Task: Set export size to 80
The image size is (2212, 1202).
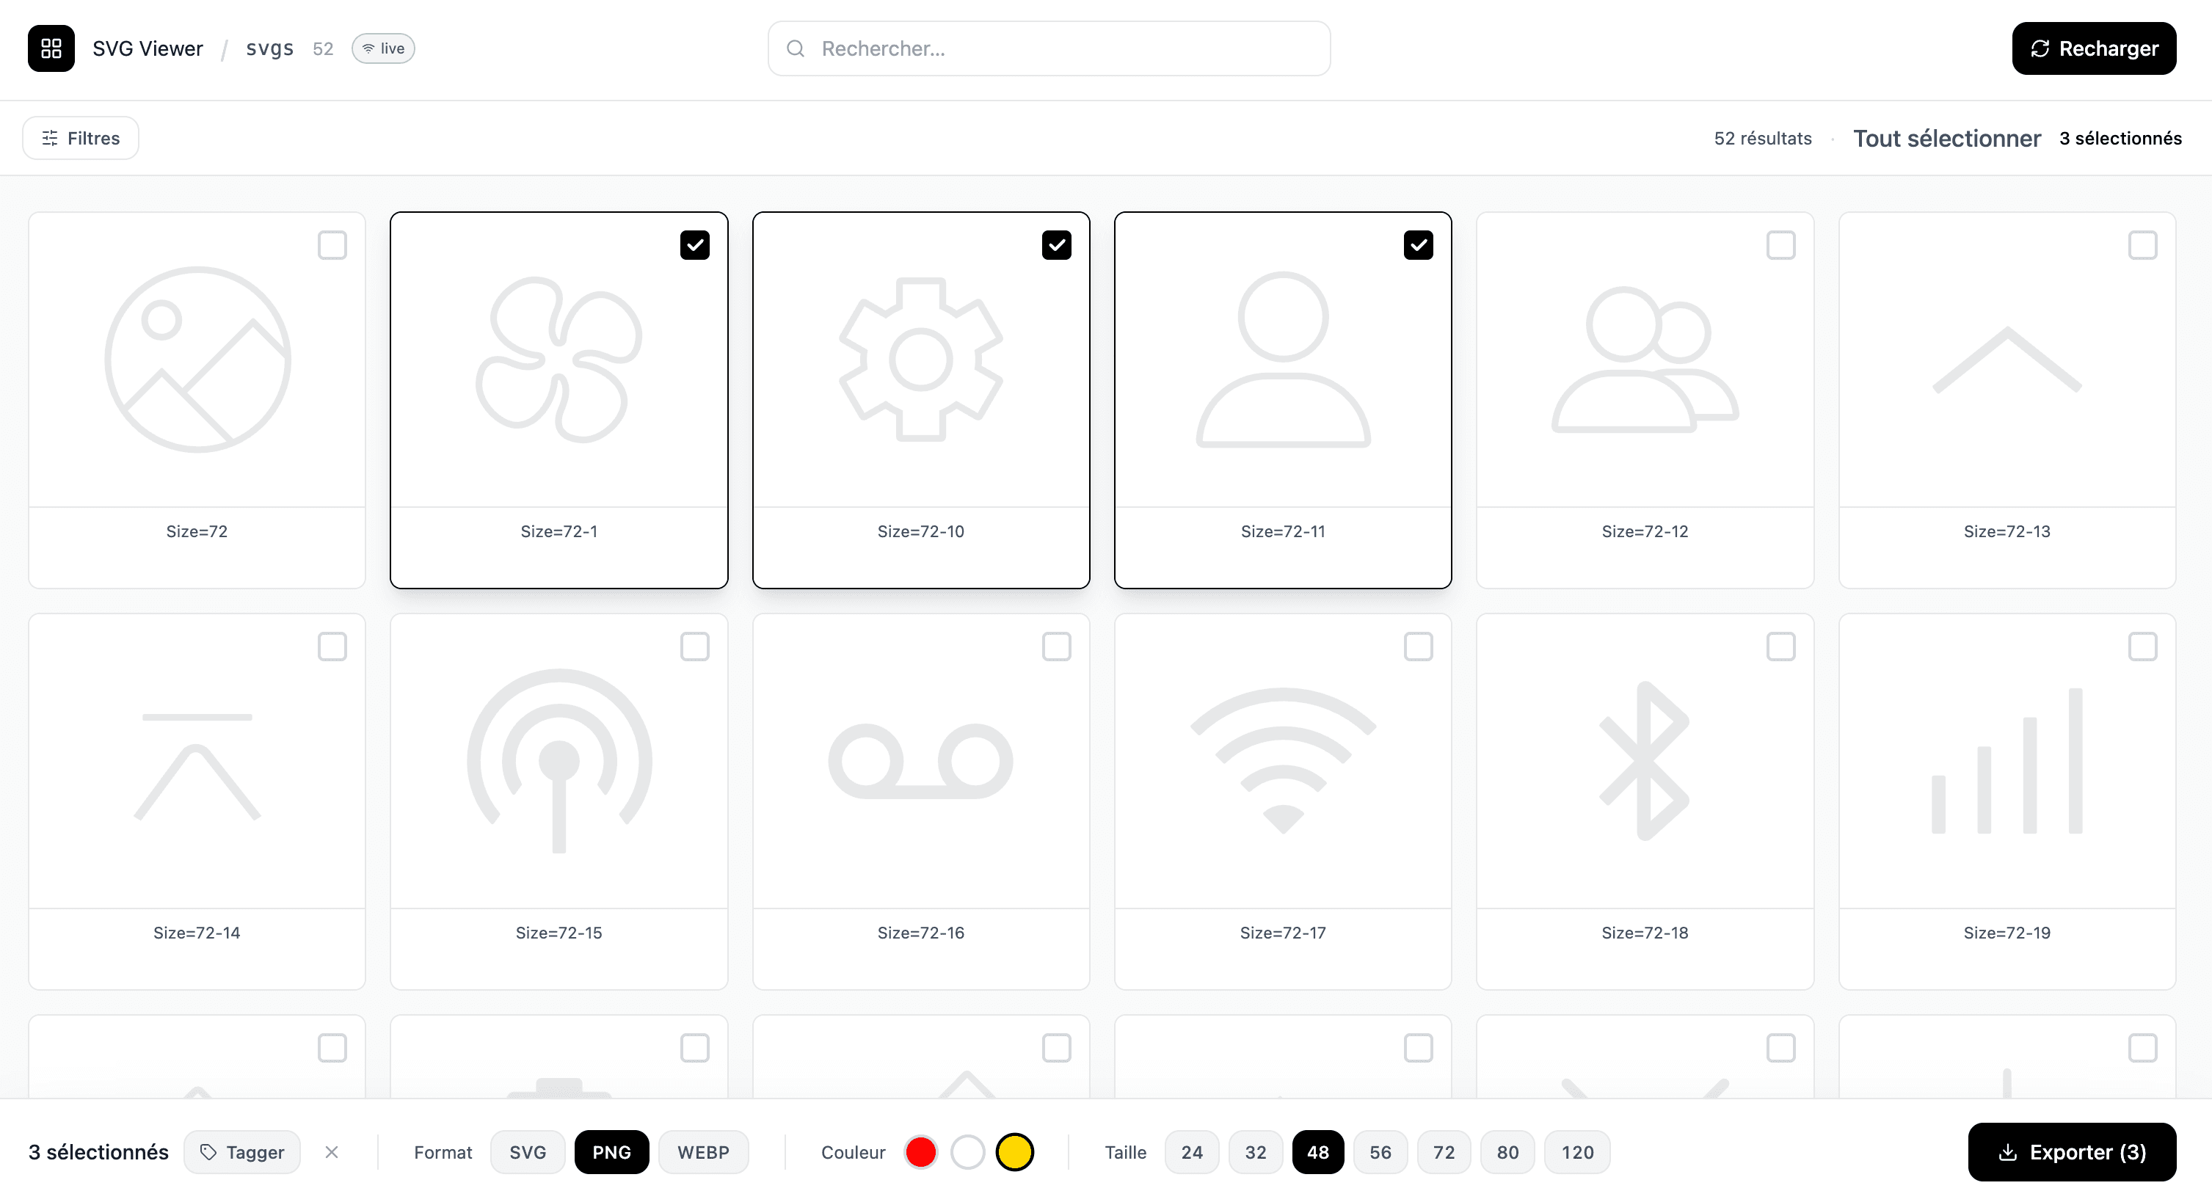Action: coord(1508,1151)
